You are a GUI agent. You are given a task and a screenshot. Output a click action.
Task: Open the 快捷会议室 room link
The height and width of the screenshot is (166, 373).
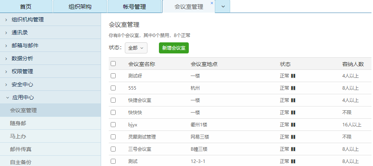pyautogui.click(x=140, y=100)
